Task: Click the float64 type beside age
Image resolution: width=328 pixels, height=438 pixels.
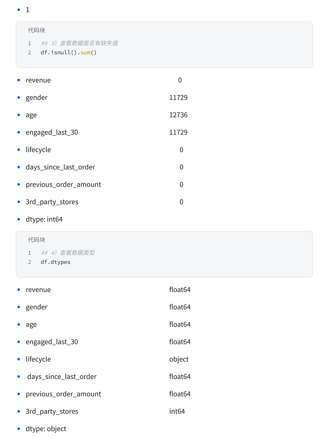Action: click(180, 325)
